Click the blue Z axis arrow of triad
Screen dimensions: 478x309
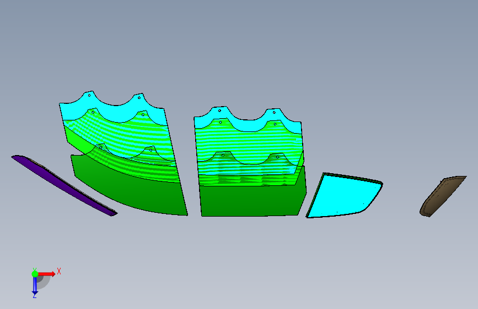point(35,286)
